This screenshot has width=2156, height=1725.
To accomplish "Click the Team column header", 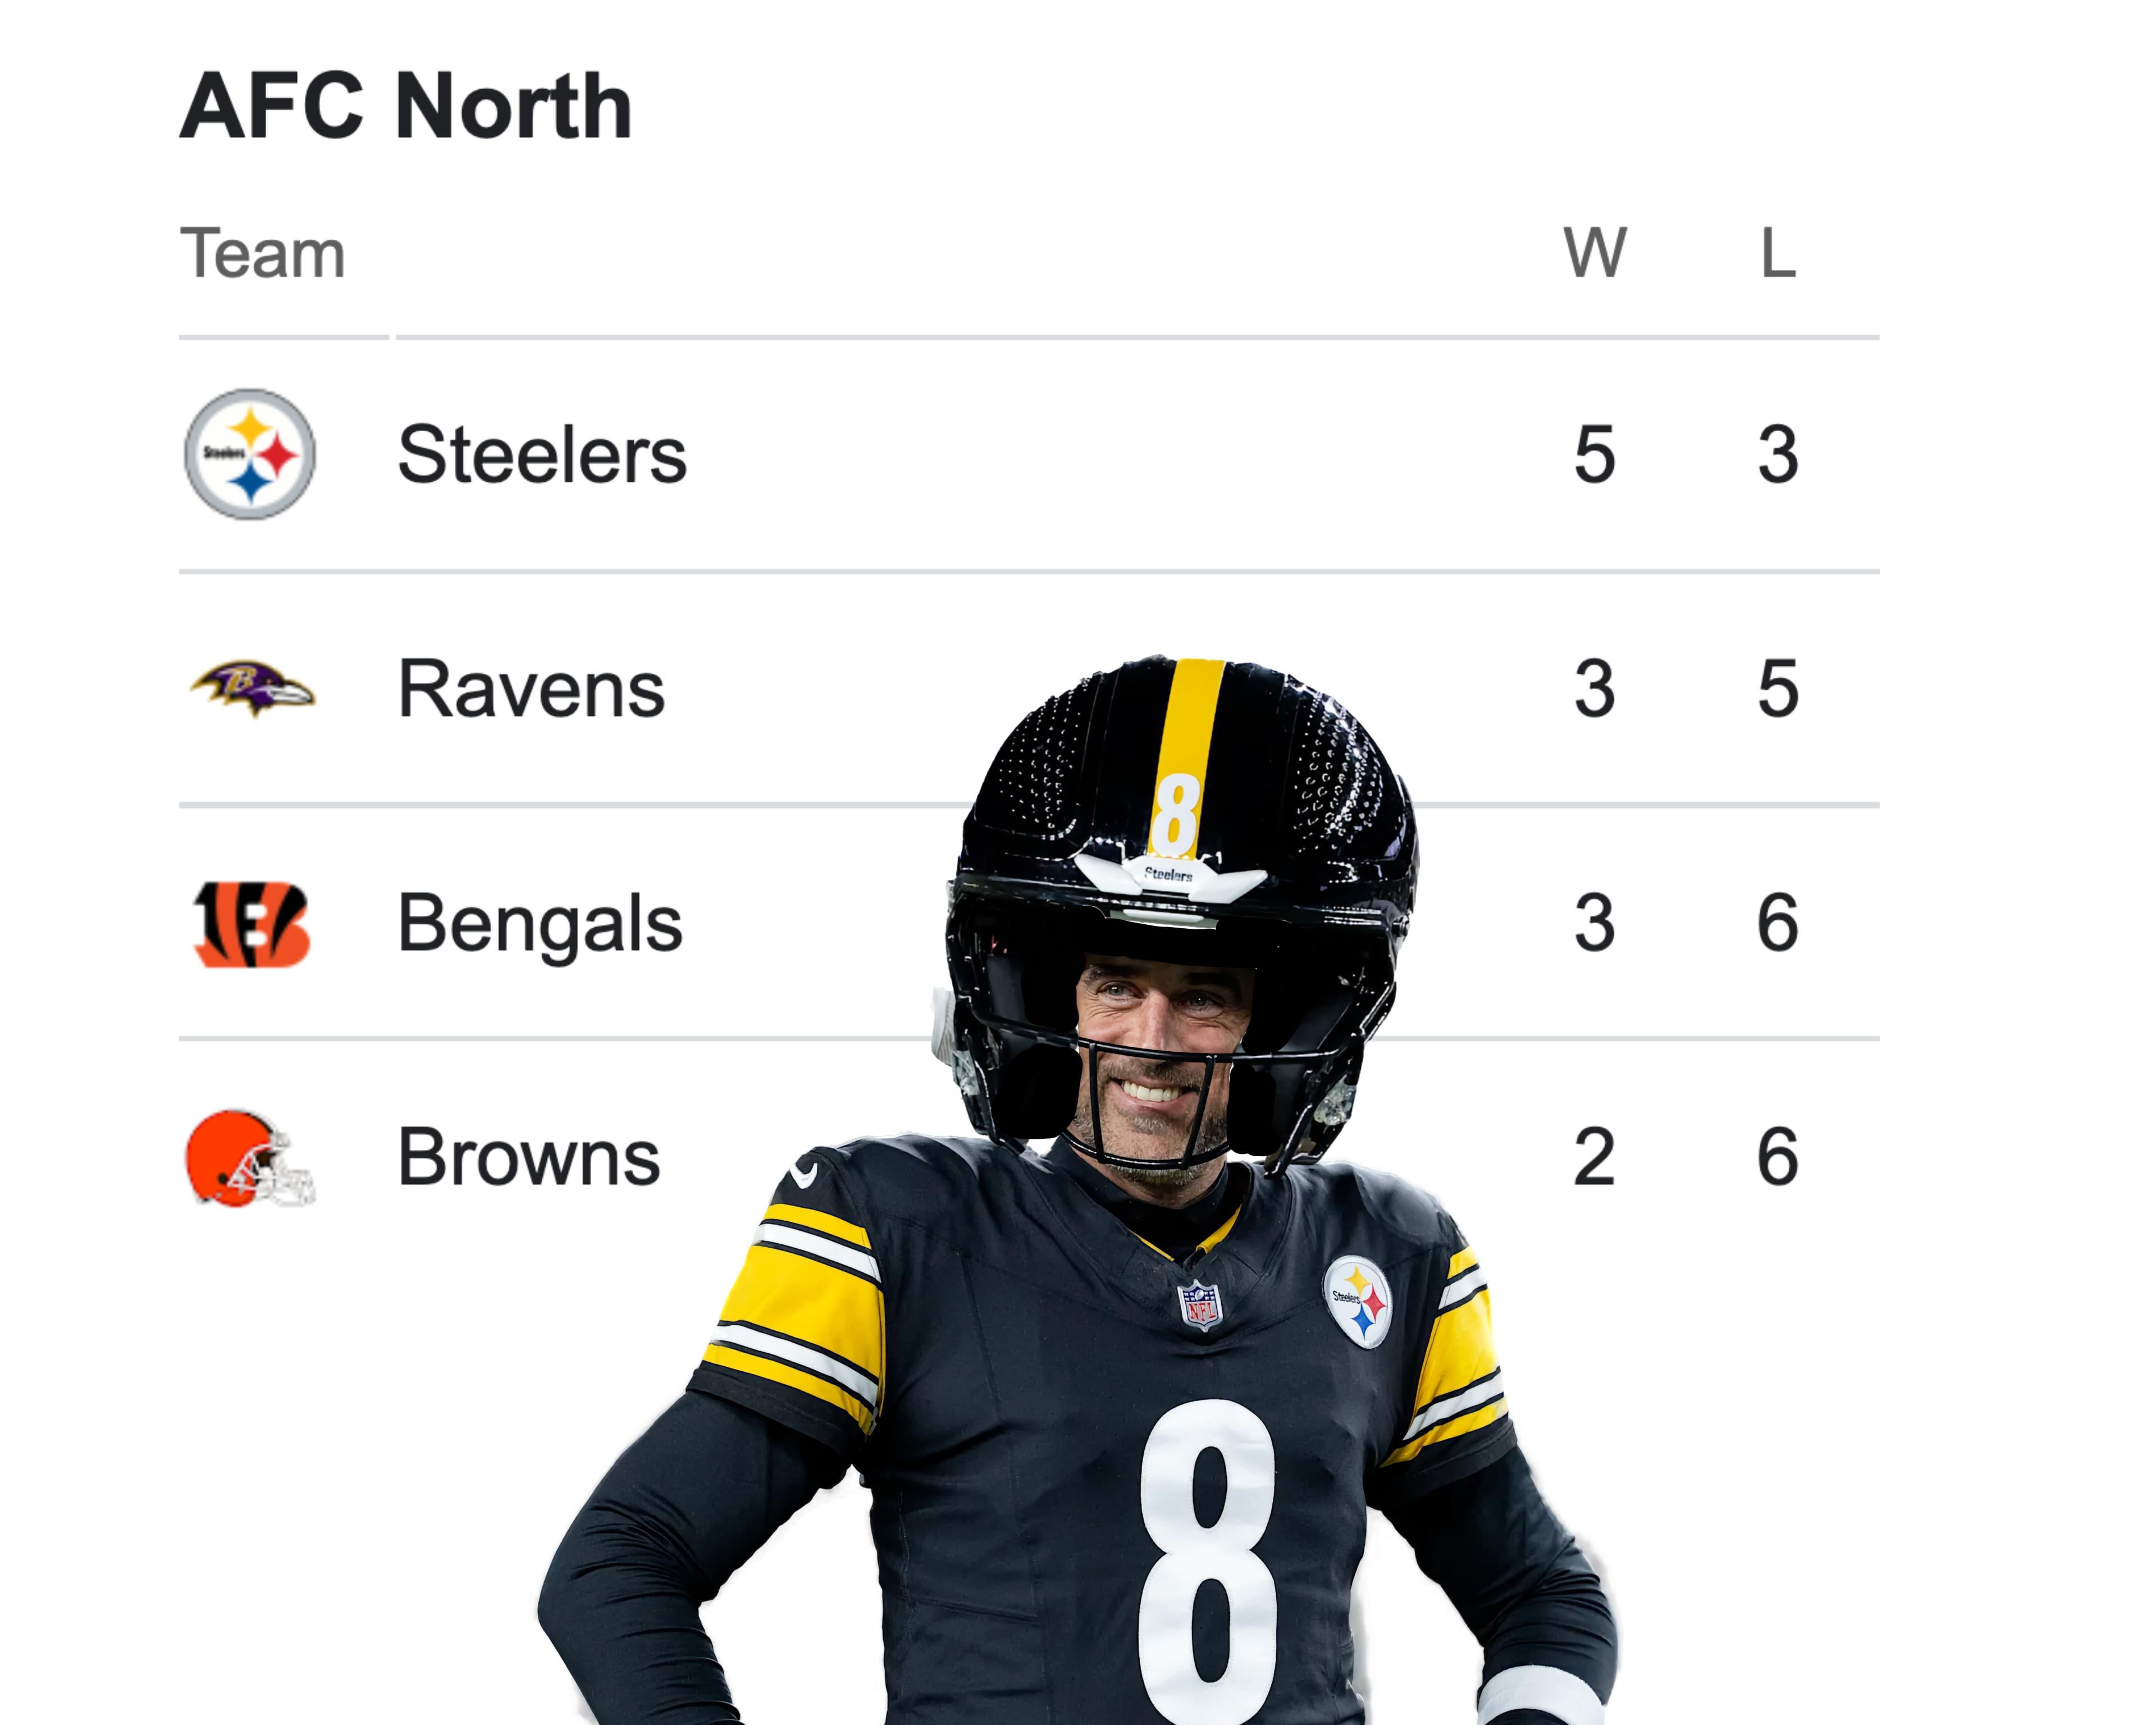I will click(263, 253).
